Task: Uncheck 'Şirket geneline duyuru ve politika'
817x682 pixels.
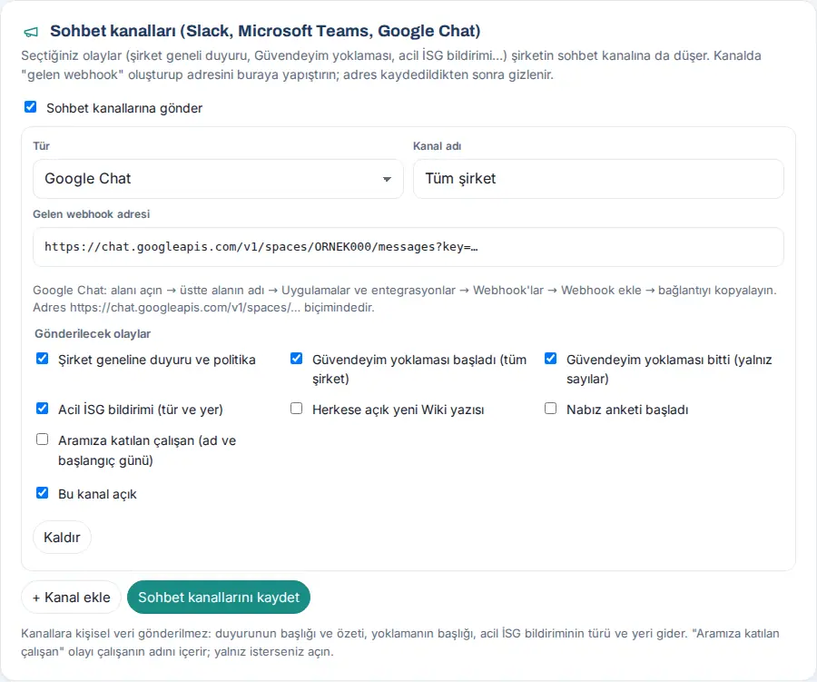Action: tap(42, 359)
